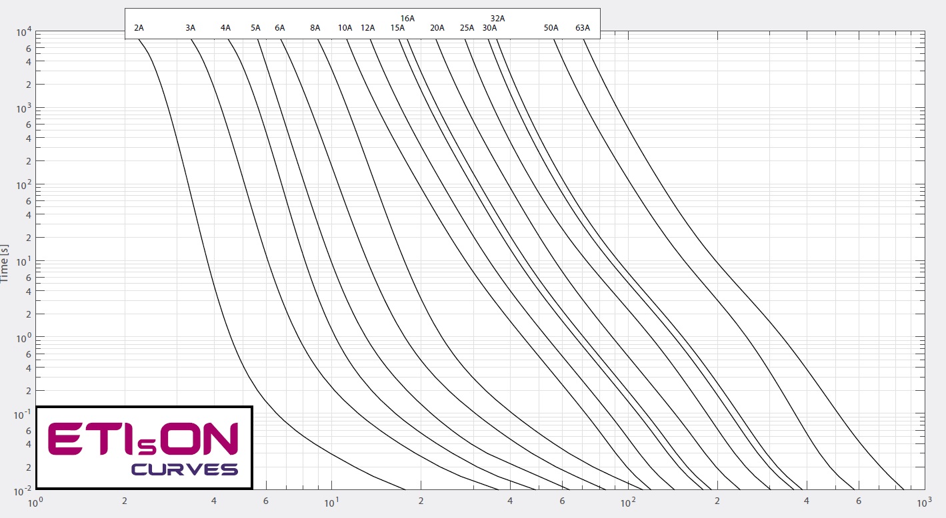Select the 3A curve label

[x=191, y=28]
